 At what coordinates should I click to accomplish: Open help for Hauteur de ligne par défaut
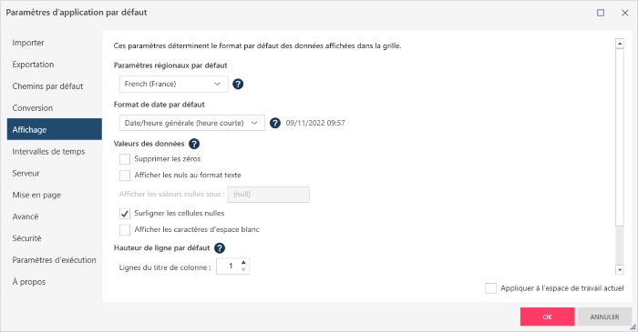[220, 248]
